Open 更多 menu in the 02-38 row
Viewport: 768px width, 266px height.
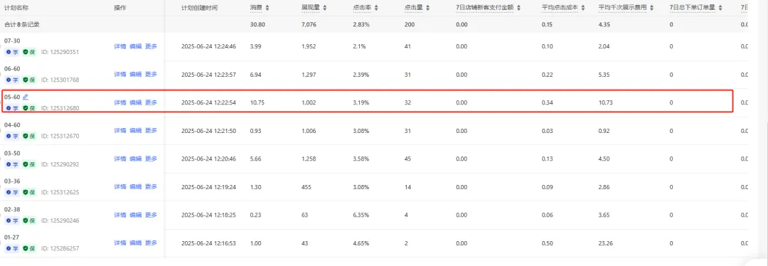coord(151,215)
